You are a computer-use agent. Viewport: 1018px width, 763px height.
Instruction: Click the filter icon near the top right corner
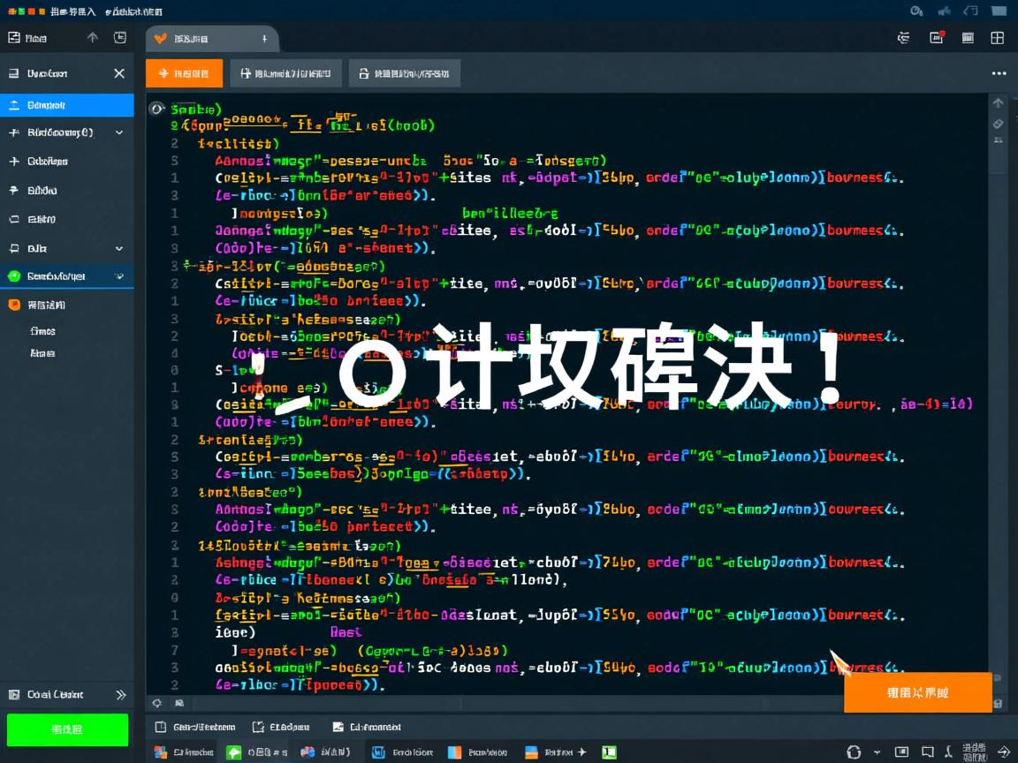click(902, 37)
